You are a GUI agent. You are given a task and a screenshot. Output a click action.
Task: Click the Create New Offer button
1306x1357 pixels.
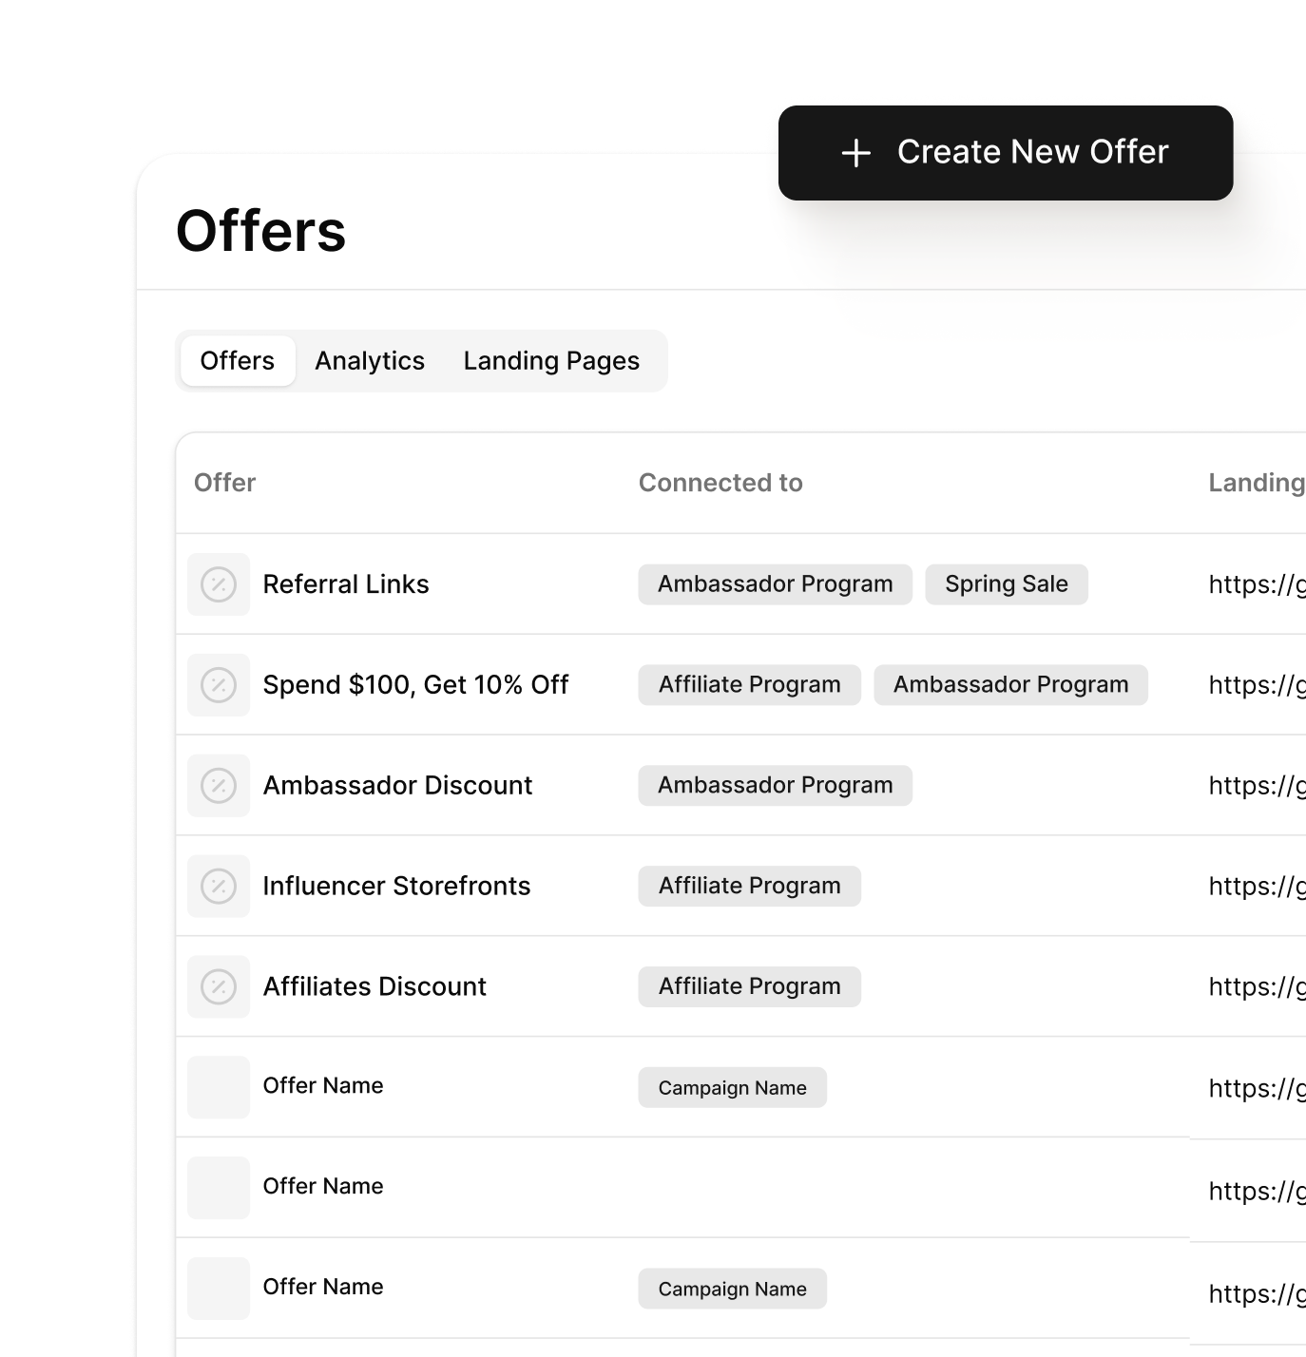(x=1006, y=153)
